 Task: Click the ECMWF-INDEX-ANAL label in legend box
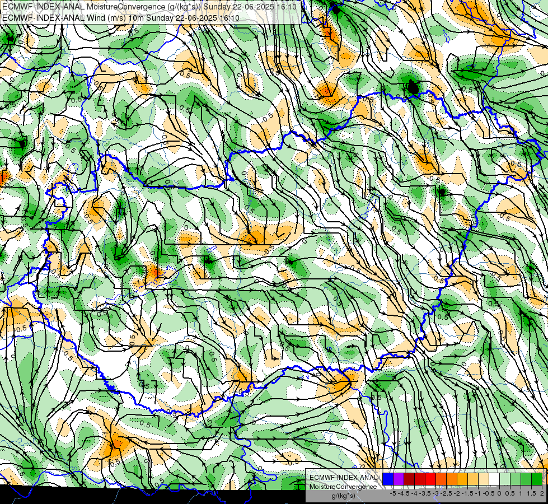point(343,478)
